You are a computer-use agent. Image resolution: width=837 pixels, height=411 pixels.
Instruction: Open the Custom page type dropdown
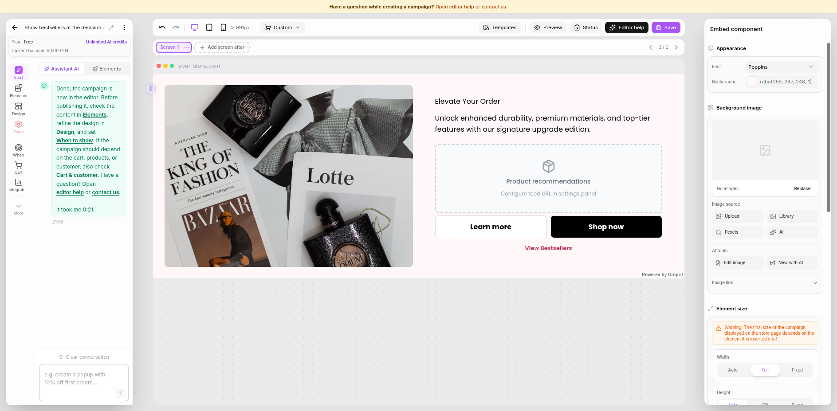click(x=283, y=27)
